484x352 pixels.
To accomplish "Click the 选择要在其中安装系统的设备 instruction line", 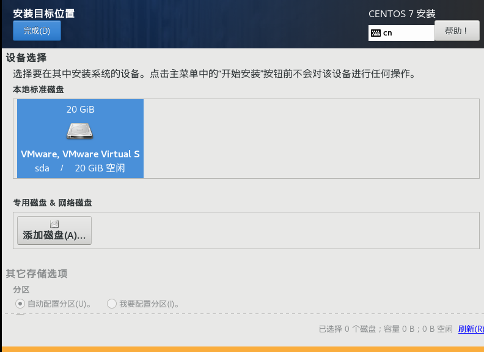I will 215,73.
